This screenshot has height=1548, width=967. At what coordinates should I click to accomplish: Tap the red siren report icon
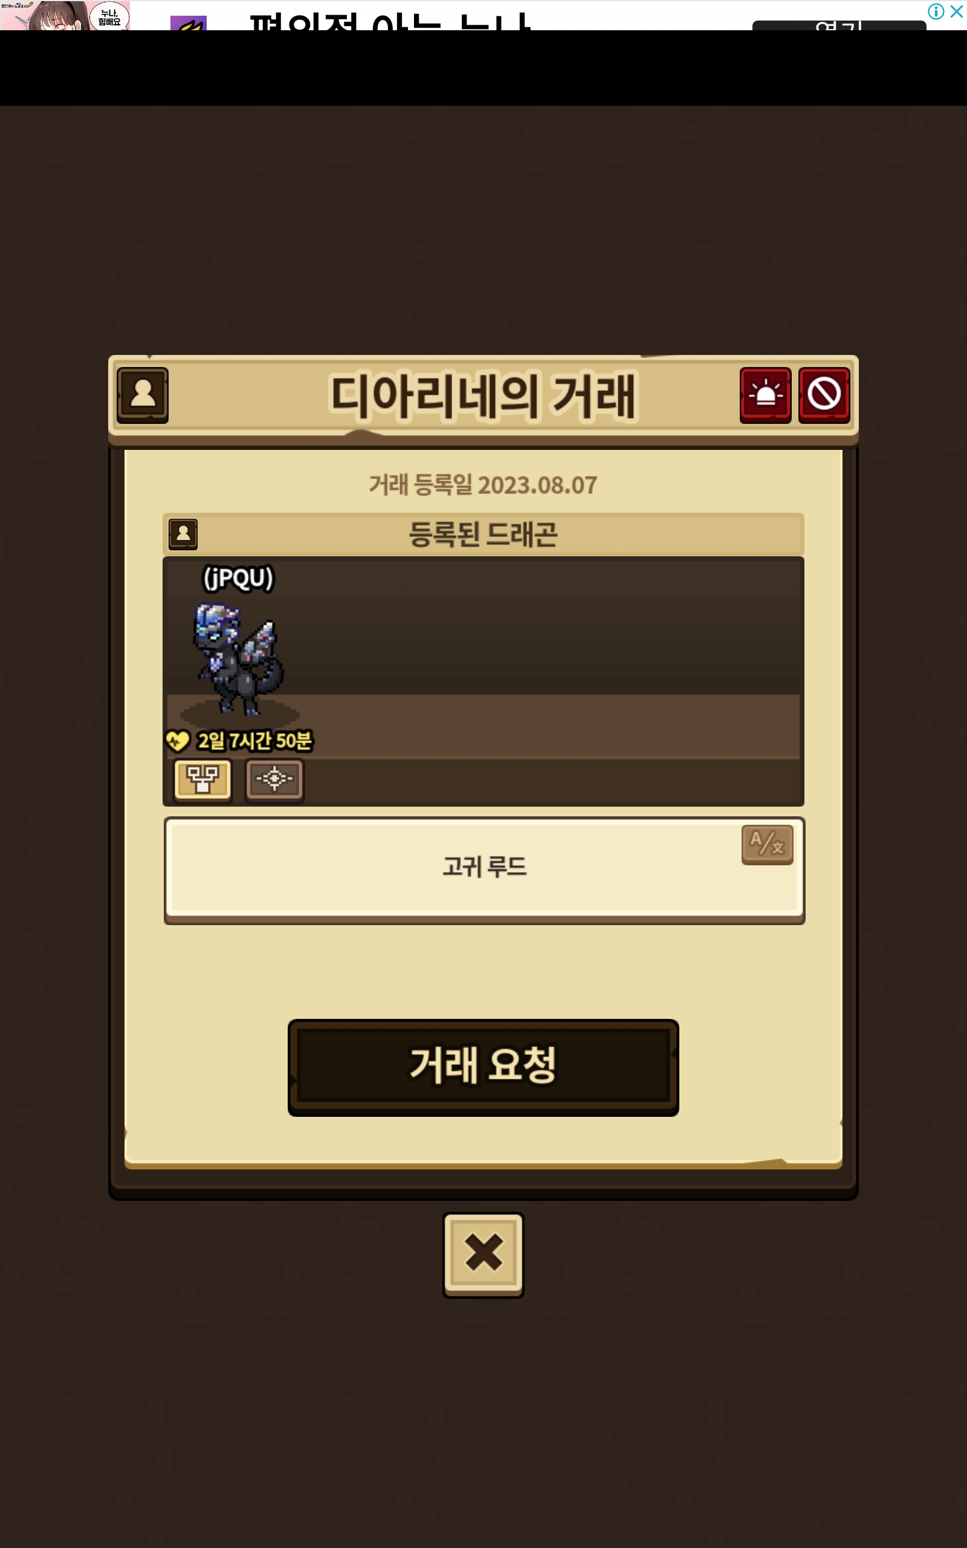tap(766, 395)
